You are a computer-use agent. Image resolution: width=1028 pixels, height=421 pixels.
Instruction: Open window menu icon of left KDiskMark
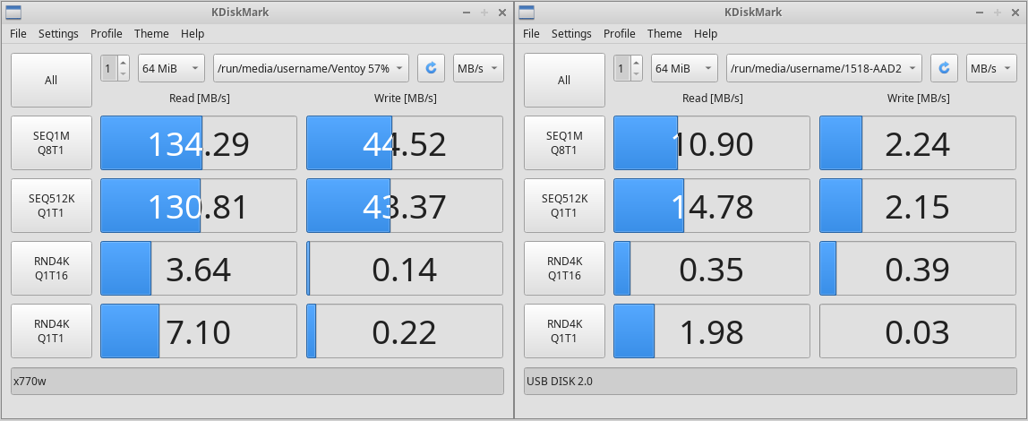click(13, 12)
